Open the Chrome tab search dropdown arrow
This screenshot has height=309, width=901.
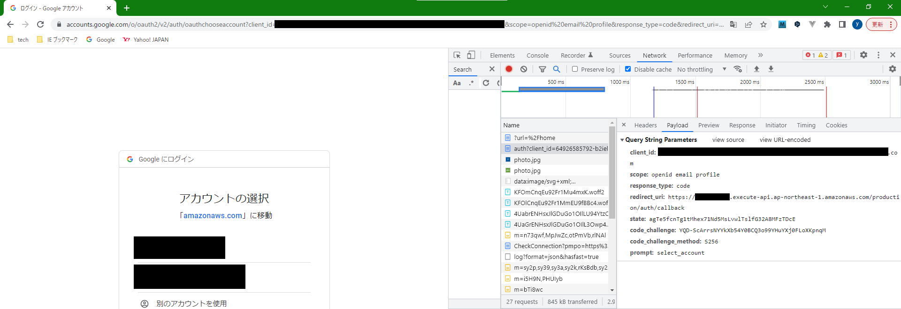click(825, 7)
